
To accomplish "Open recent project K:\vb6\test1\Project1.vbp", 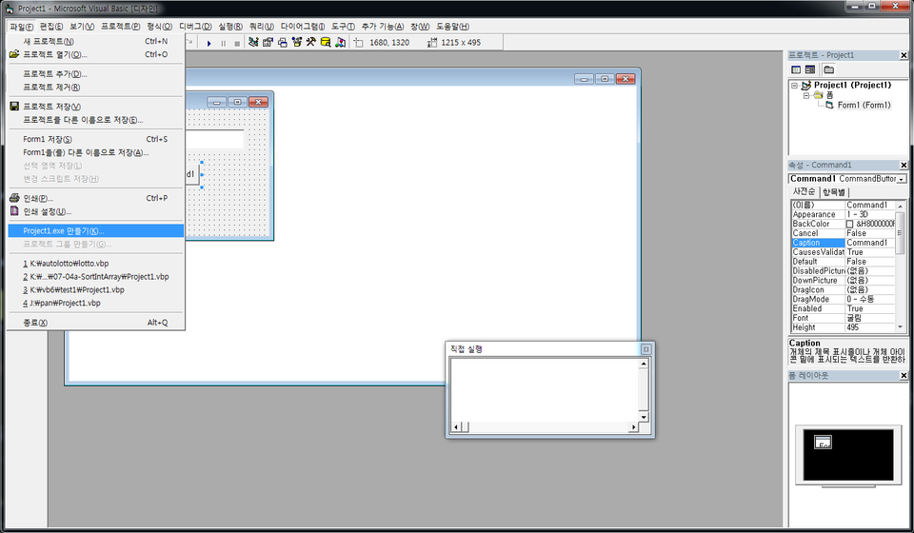I will coord(96,289).
